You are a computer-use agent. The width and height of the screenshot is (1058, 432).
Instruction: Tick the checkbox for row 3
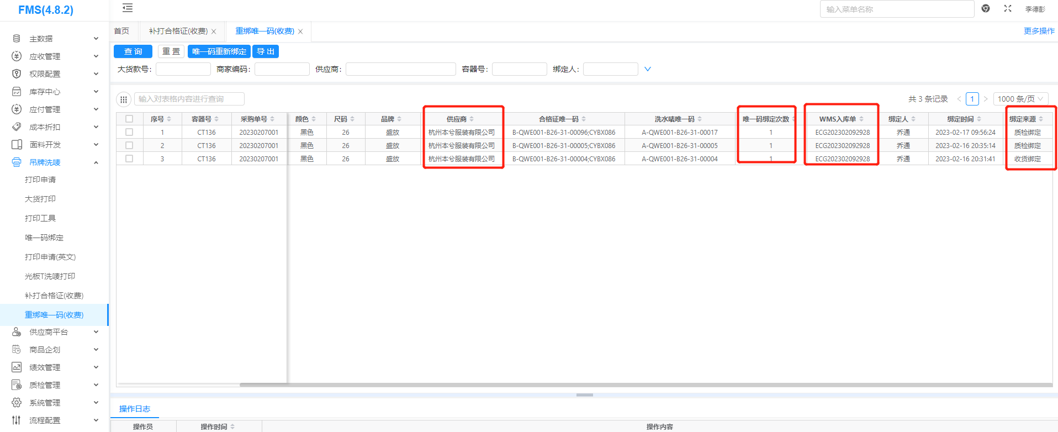point(129,159)
